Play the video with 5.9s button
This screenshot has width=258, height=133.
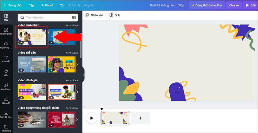[251, 5]
